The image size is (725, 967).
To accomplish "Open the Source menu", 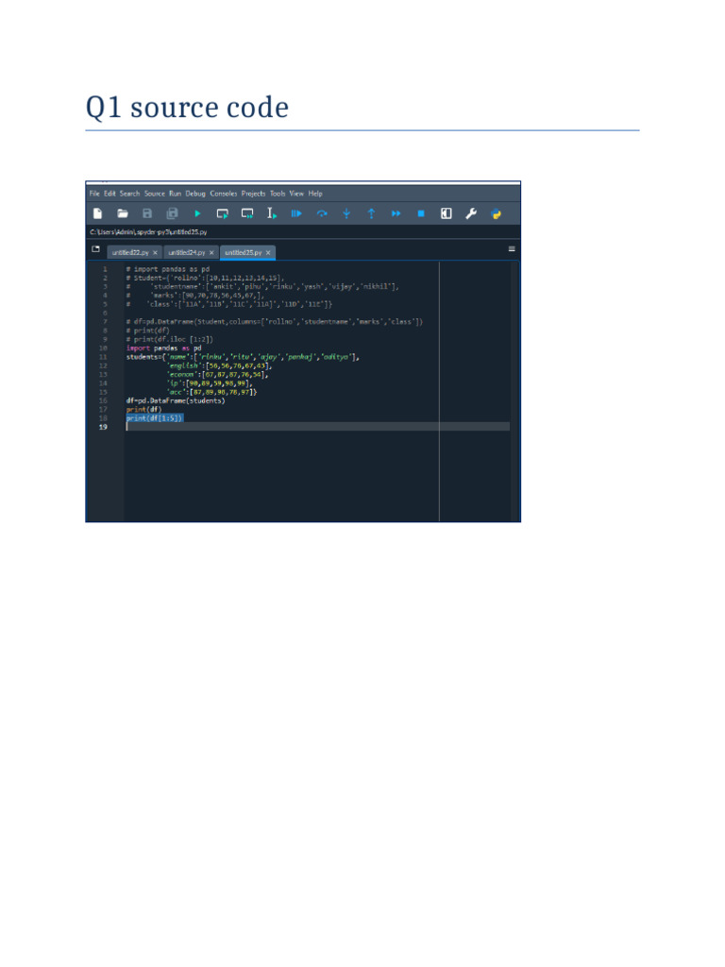I will pos(155,194).
